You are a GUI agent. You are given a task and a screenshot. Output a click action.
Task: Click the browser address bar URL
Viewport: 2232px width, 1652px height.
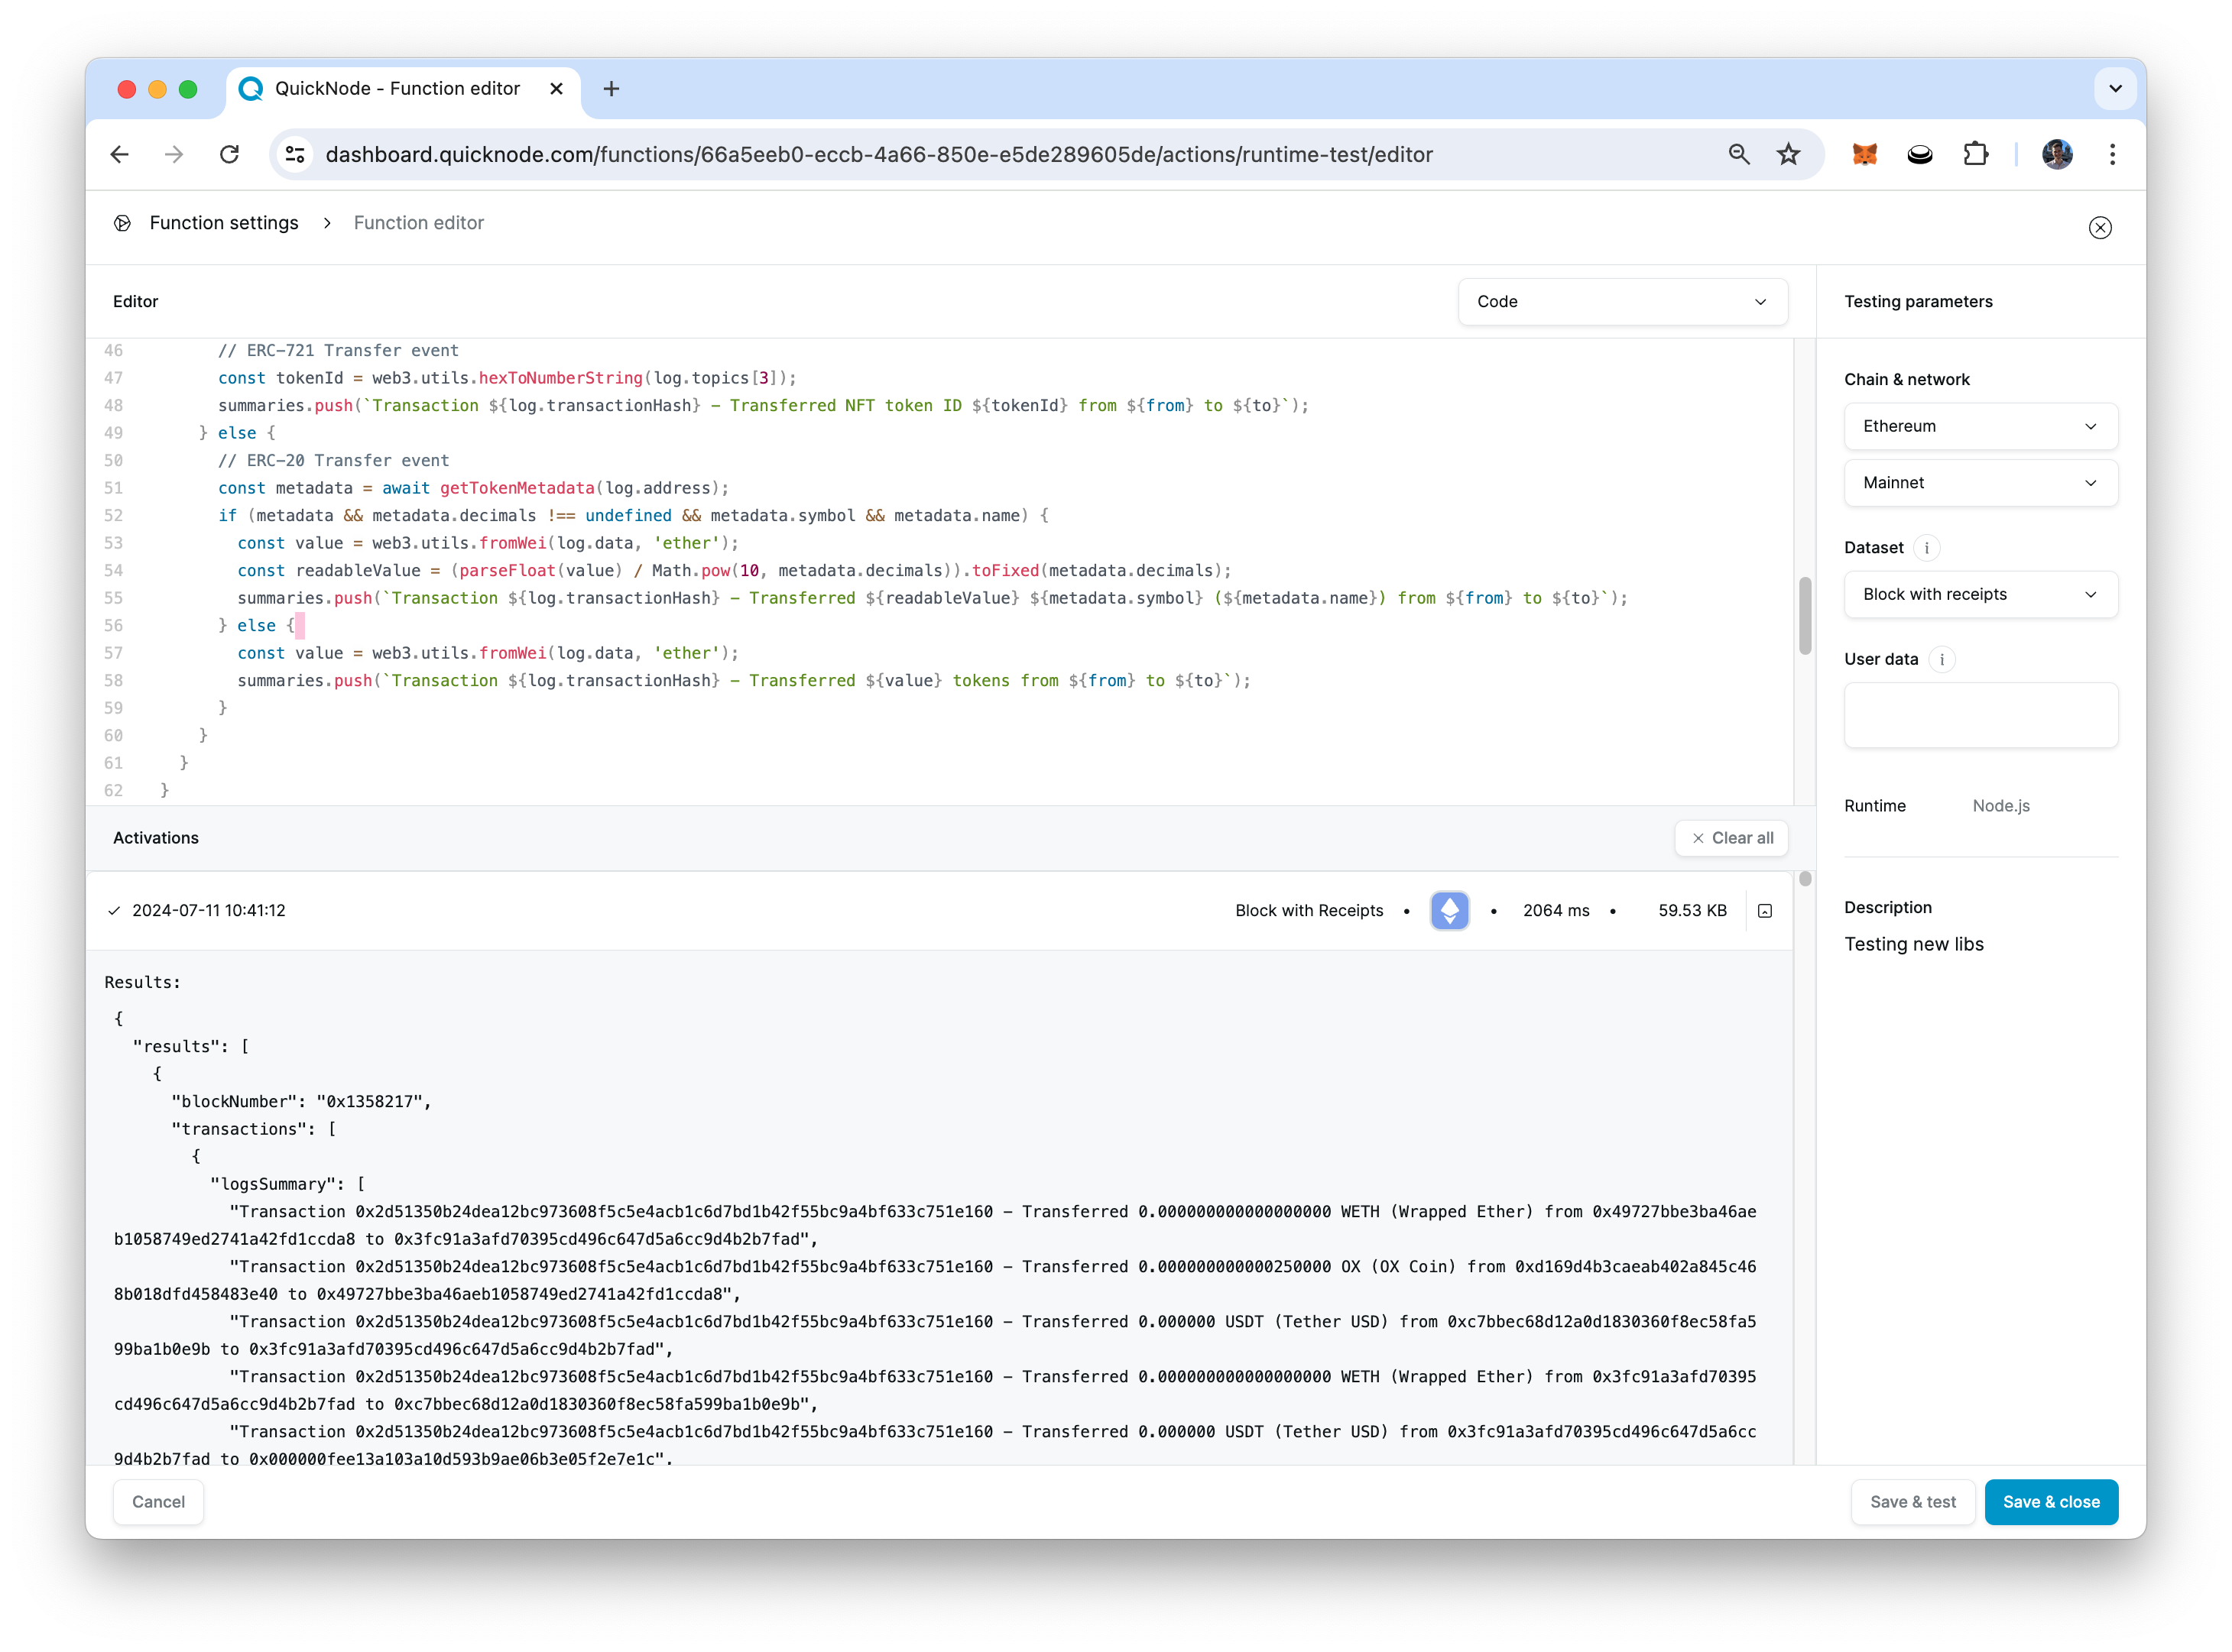point(878,154)
